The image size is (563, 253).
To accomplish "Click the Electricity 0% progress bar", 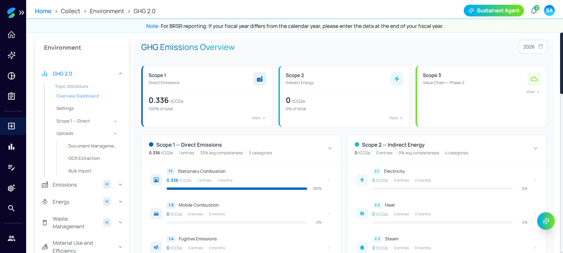I will tap(443, 189).
